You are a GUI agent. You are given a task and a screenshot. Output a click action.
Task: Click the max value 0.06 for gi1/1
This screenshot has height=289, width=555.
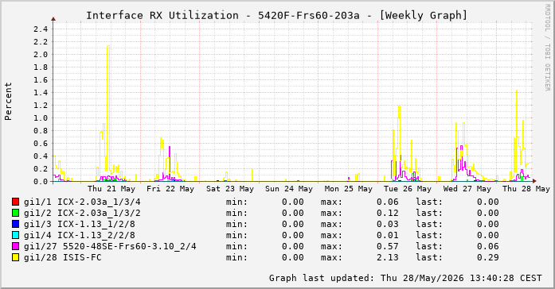pos(388,202)
